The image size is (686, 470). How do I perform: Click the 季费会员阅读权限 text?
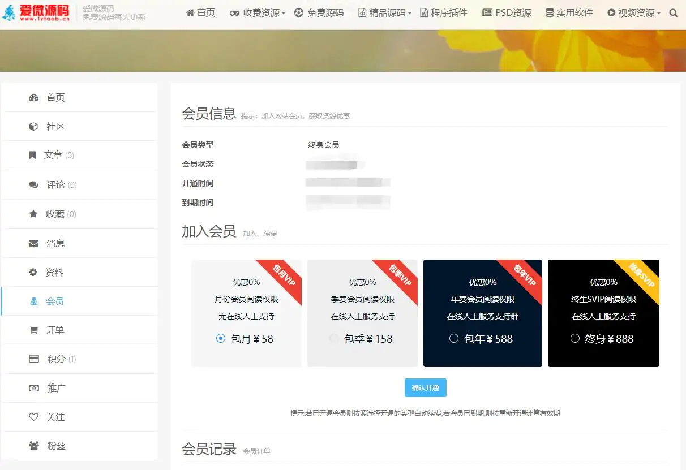(x=363, y=299)
